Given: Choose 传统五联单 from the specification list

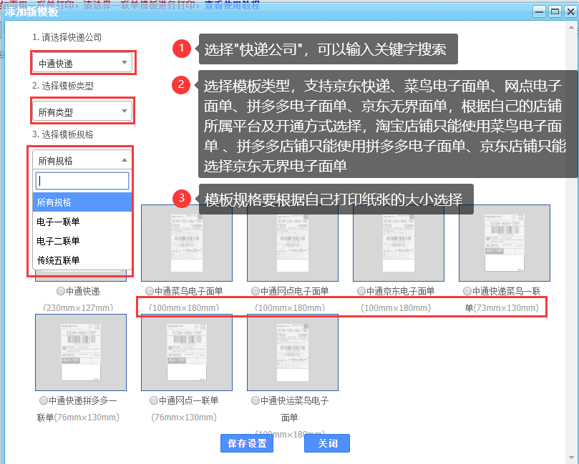Looking at the screenshot, I should pos(82,260).
